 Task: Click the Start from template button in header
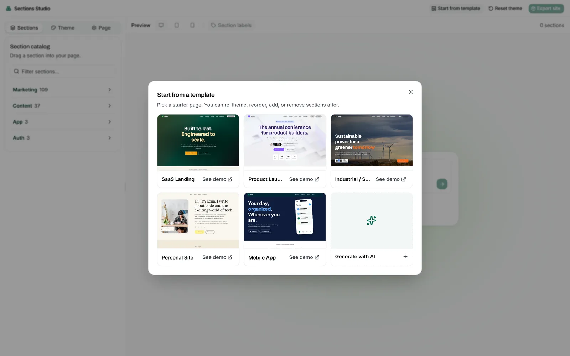(x=456, y=8)
